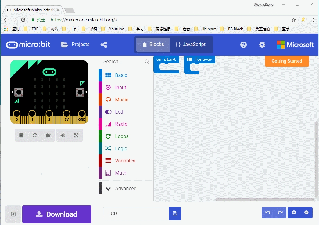Open the Help question mark menu
The image size is (319, 225).
pos(243,45)
